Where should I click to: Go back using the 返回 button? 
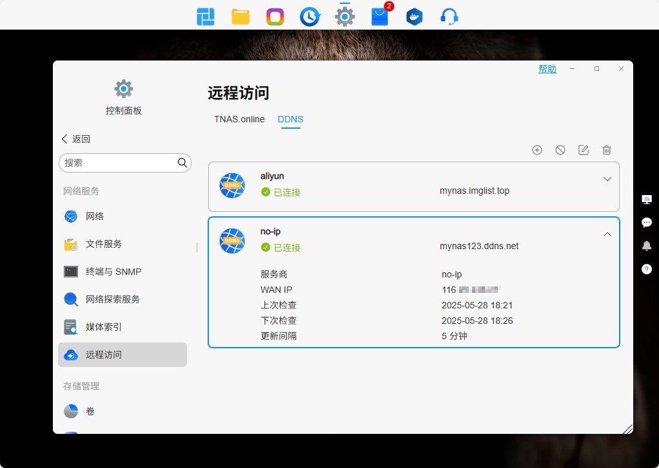(76, 139)
